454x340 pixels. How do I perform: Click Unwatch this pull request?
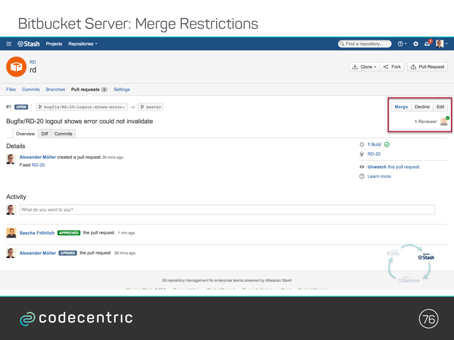(393, 167)
